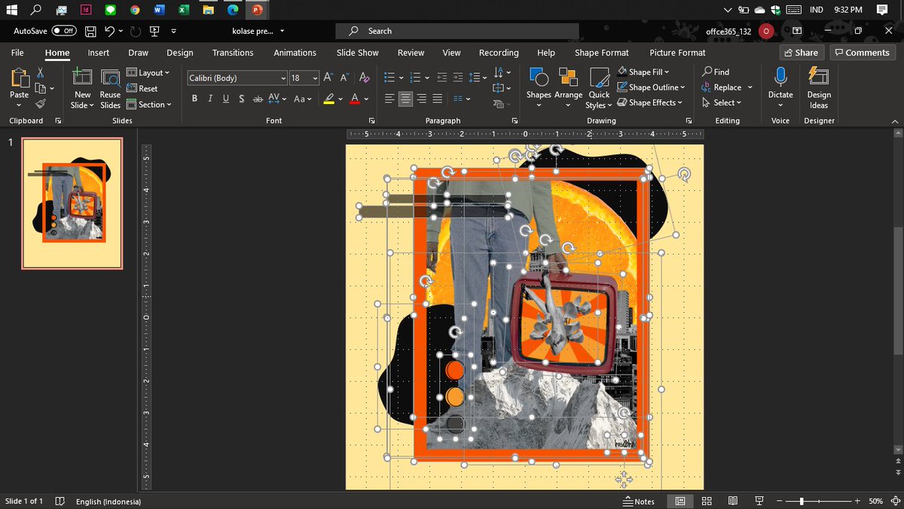The width and height of the screenshot is (904, 509).
Task: Open the Notes pane from the status bar
Action: (x=639, y=501)
